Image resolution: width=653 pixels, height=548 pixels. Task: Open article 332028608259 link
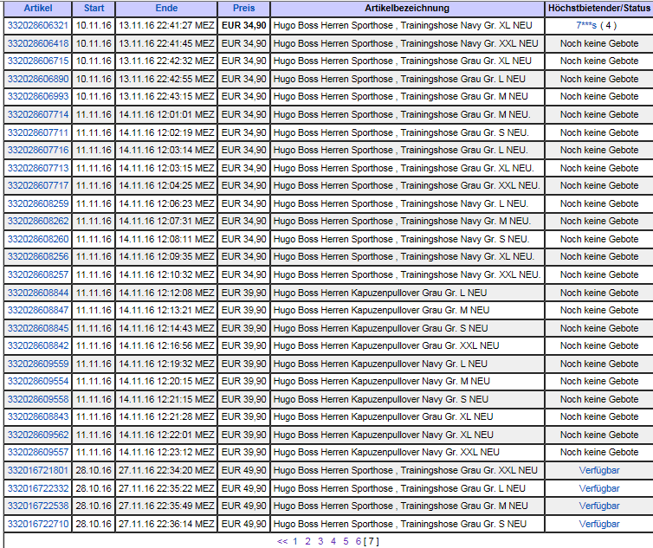pos(38,203)
